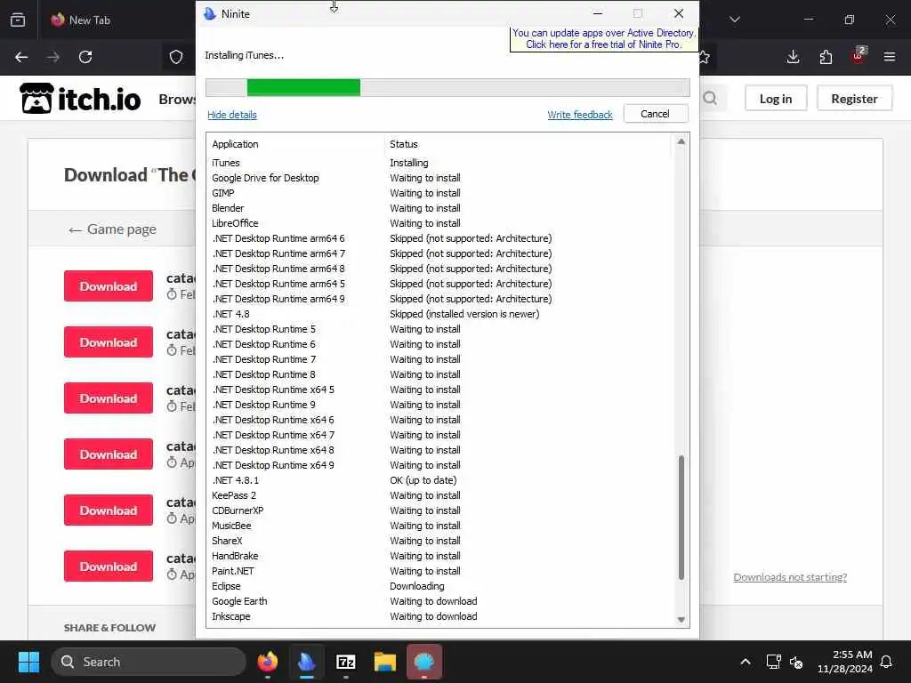Open Windows notifications bell
Image resolution: width=911 pixels, height=683 pixels.
pos(887,662)
